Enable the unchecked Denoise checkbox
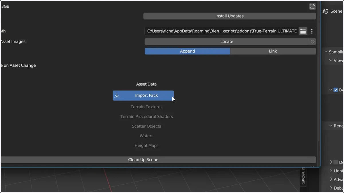 click(336, 162)
